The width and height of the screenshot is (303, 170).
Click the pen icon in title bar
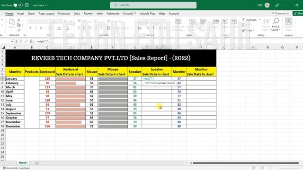coord(277,5)
